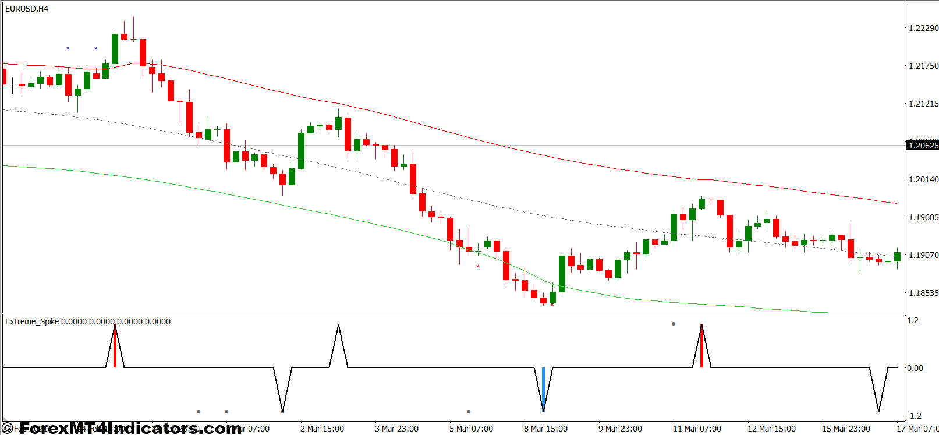
Task: Click the second blue x marker above the candles
Action: click(x=96, y=48)
